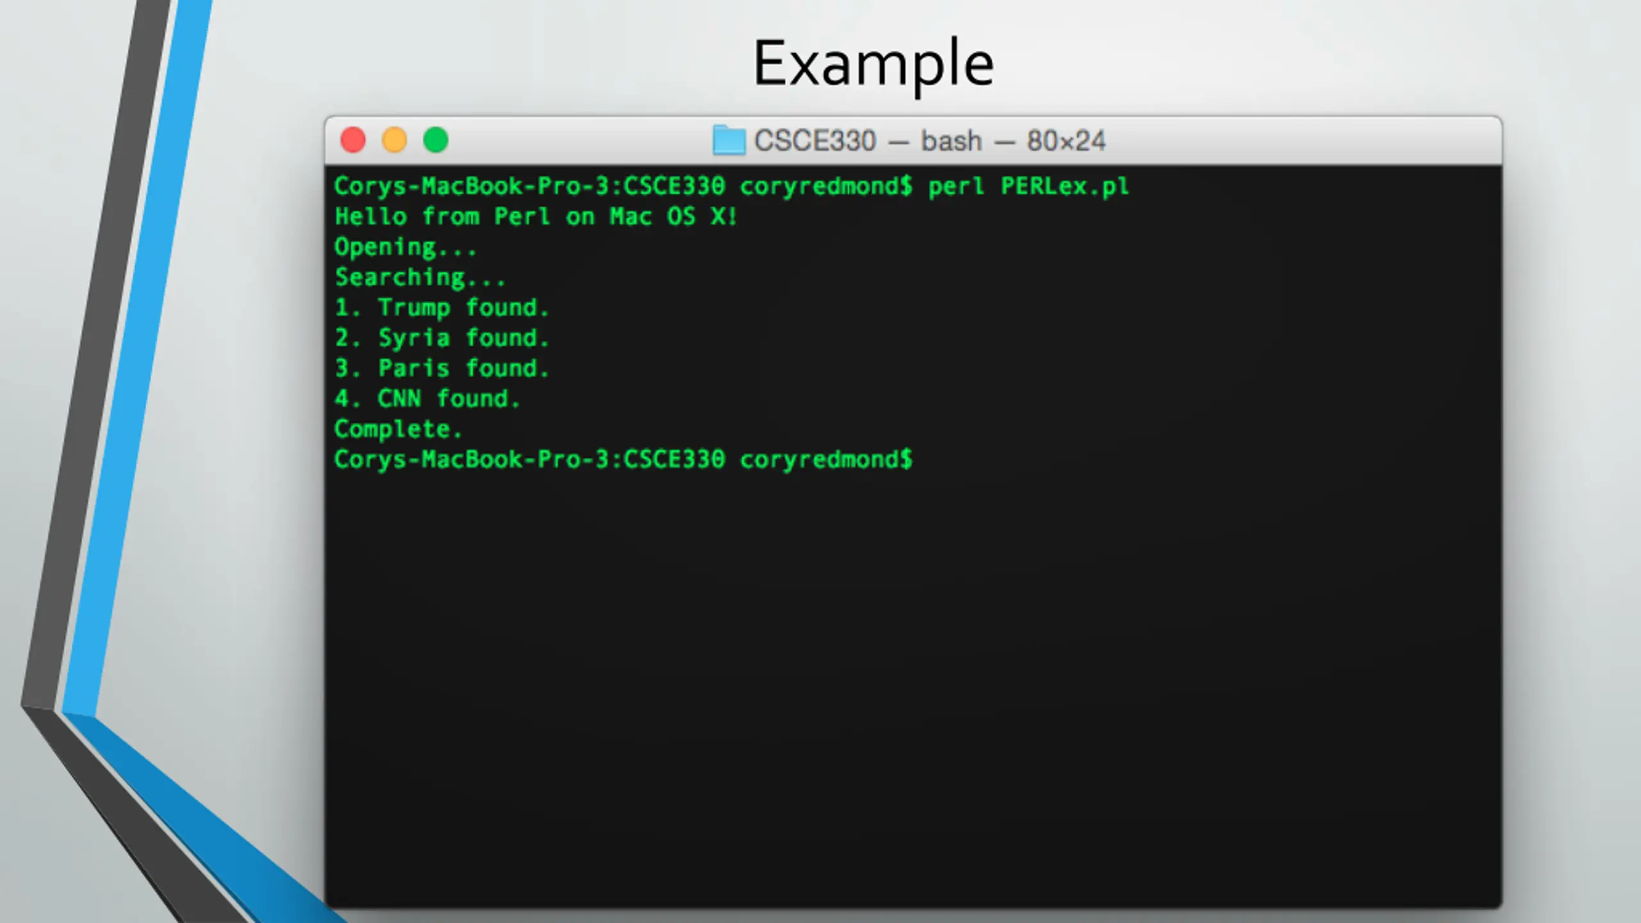Image resolution: width=1641 pixels, height=923 pixels.
Task: Maximize the terminal with the green button
Action: pos(436,140)
